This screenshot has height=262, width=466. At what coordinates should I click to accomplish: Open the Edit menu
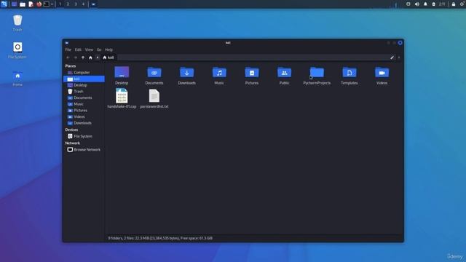[x=78, y=49]
